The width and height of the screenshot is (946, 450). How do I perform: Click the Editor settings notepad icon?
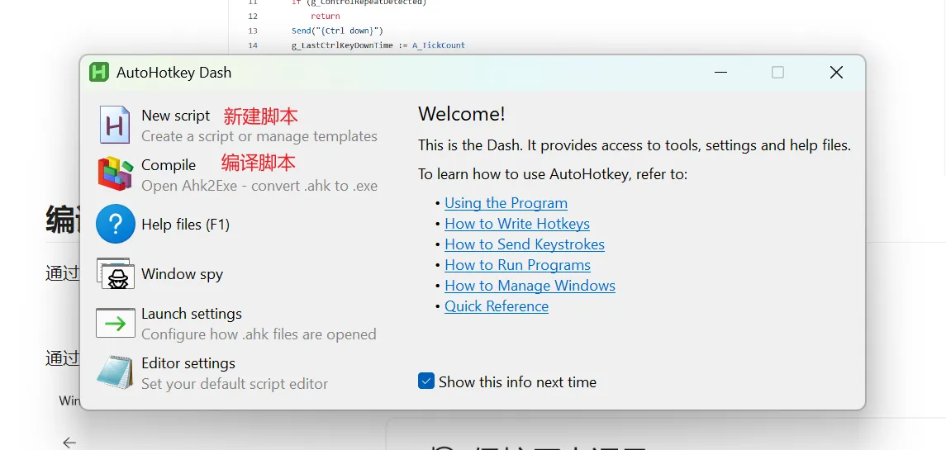point(115,372)
